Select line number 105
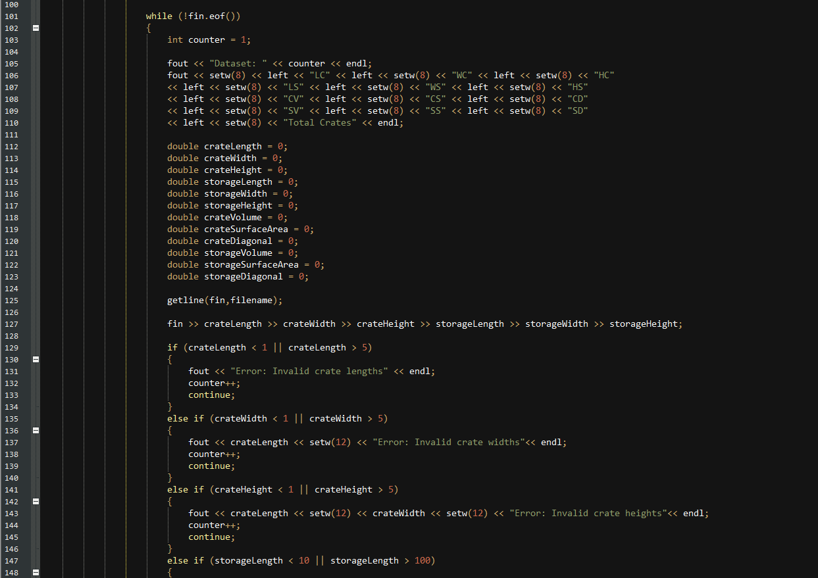 click(11, 63)
